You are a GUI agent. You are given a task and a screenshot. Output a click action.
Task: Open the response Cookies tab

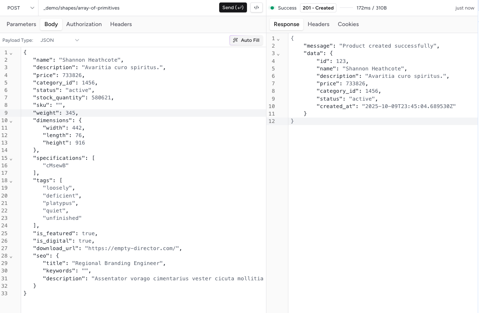point(348,24)
